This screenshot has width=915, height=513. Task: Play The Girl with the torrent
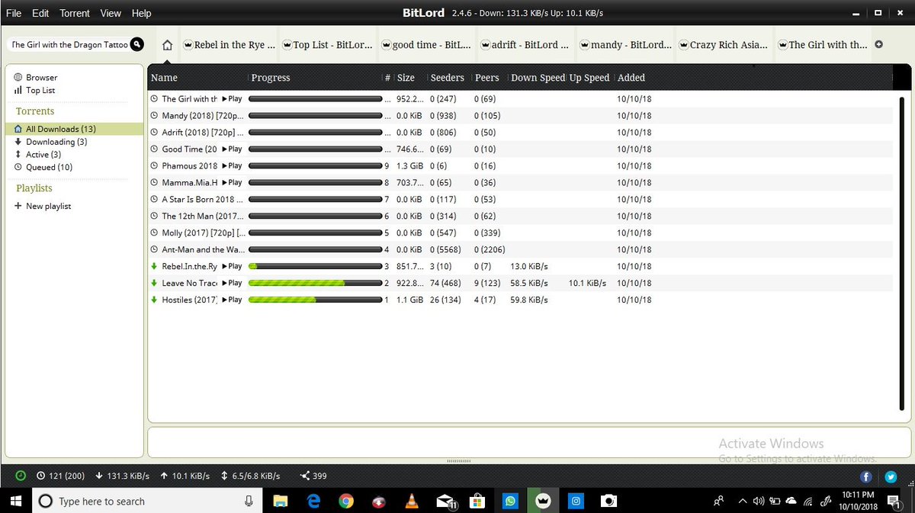(x=232, y=99)
